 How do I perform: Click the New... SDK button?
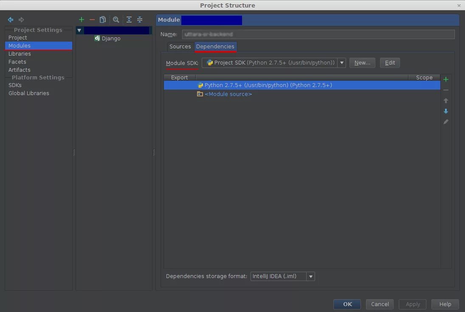tap(362, 62)
